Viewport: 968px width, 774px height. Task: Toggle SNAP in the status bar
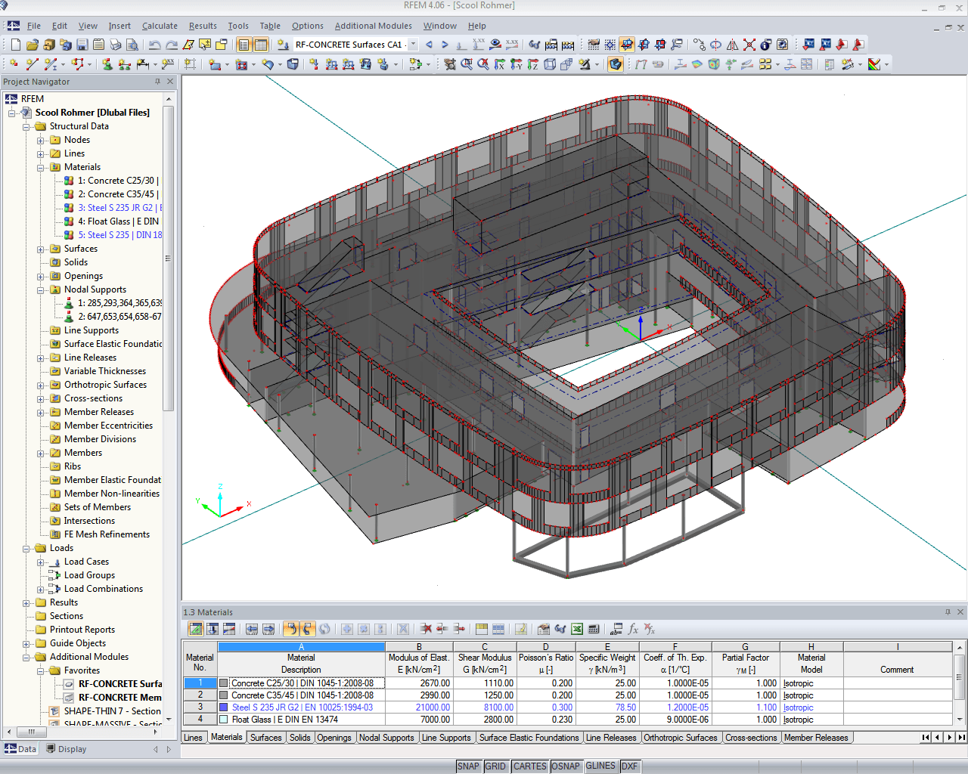click(469, 766)
